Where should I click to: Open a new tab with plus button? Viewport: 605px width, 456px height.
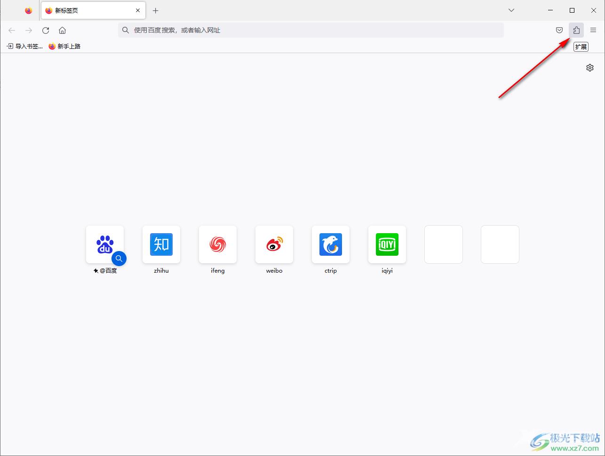[x=156, y=10]
